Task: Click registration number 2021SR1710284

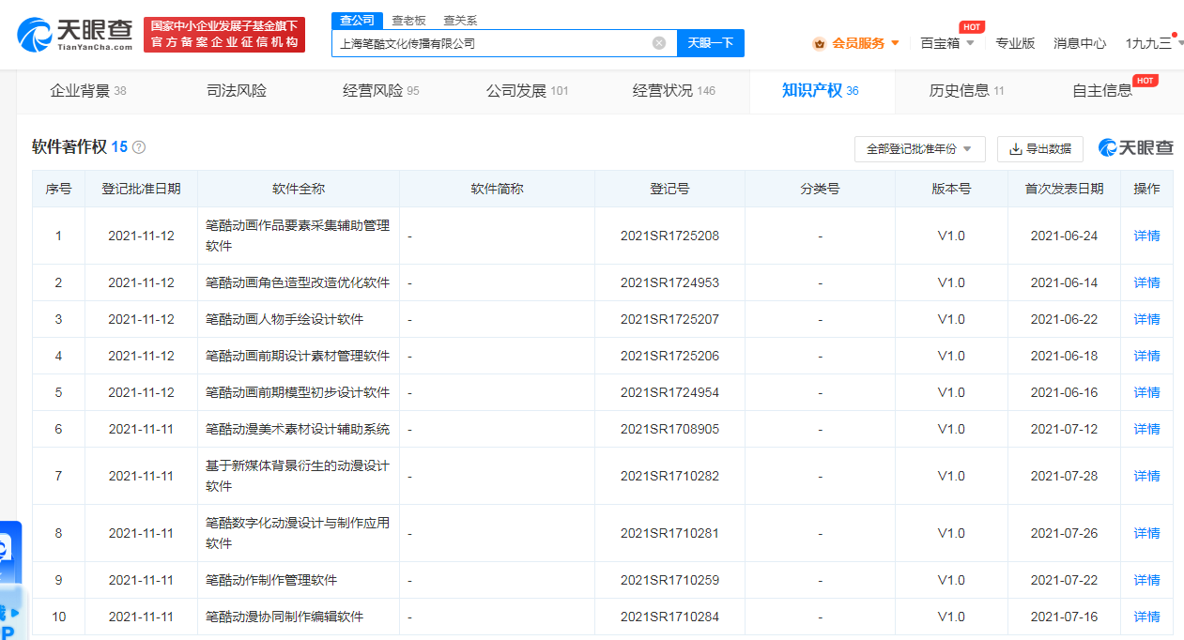Action: 669,617
